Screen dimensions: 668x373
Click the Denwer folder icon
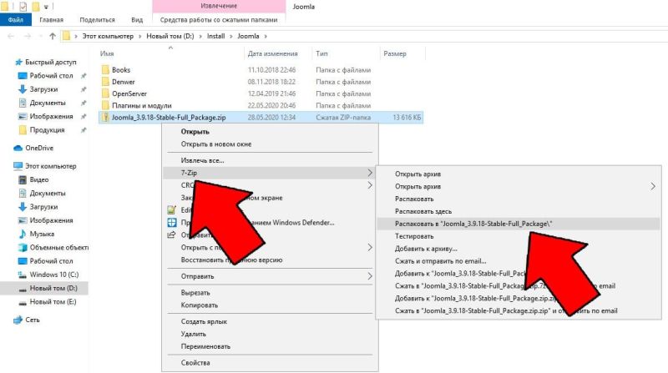(x=105, y=82)
